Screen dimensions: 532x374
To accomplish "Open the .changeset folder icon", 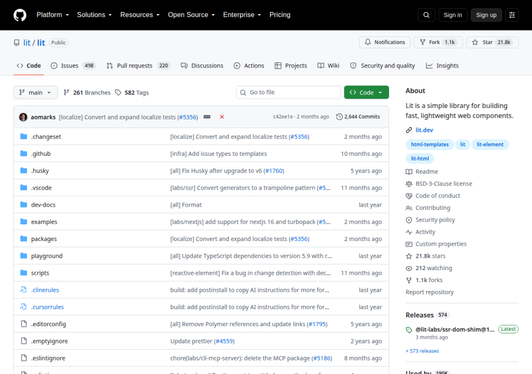I will click(23, 137).
